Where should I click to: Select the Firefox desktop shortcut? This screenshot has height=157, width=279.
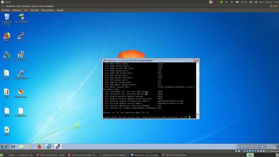coord(7,37)
